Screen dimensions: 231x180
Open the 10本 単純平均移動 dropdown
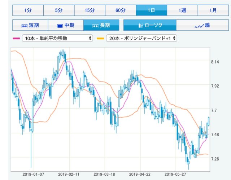coord(57,38)
